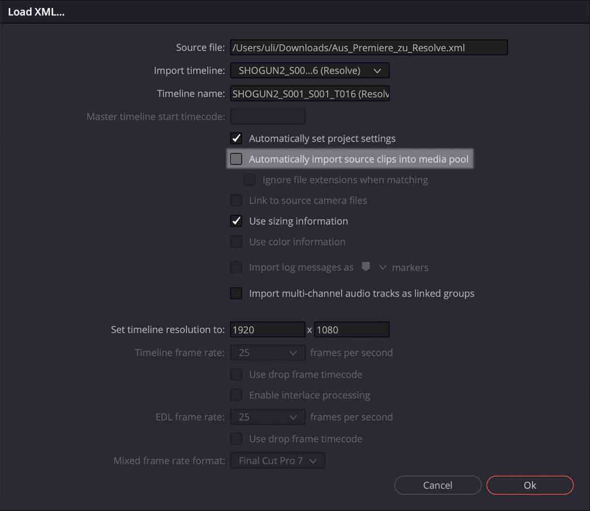Enable drop frame timecode for EDL

coord(236,438)
